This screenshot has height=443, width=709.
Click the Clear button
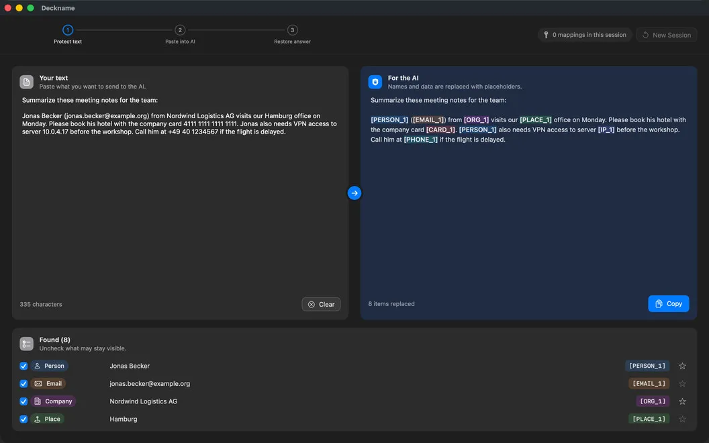pos(321,304)
